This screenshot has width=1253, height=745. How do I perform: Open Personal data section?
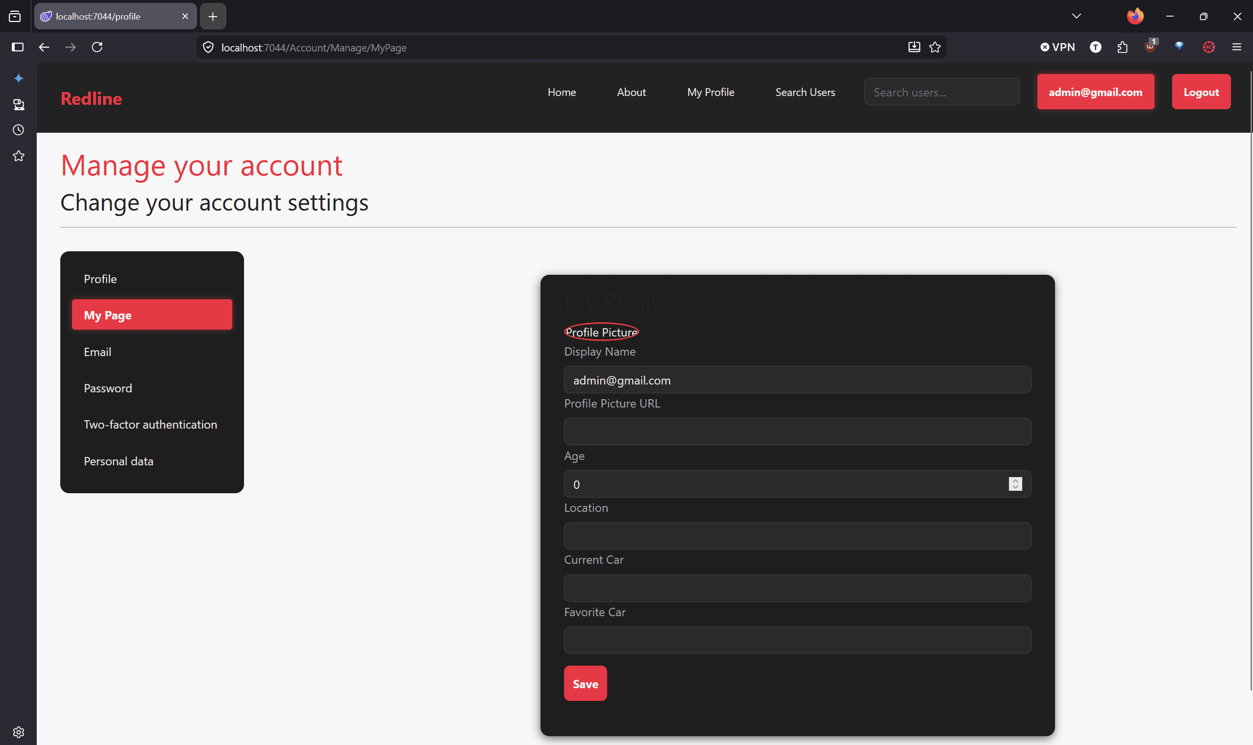(x=152, y=461)
